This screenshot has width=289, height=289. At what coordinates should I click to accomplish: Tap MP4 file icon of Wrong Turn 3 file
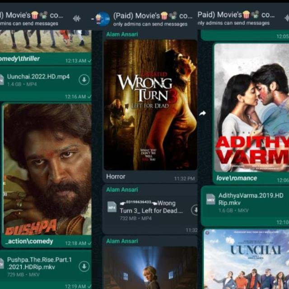click(112, 207)
